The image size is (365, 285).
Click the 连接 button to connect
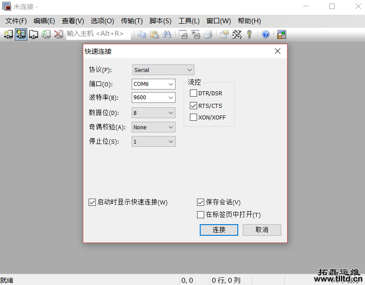219,230
